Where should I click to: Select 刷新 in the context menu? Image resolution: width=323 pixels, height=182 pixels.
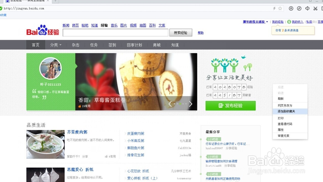coord(290,99)
